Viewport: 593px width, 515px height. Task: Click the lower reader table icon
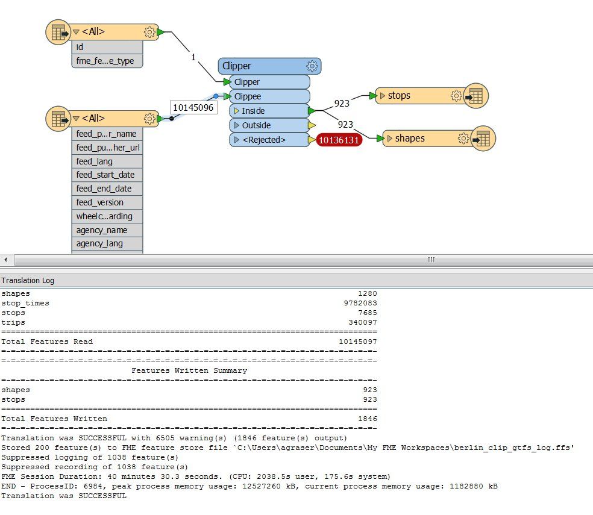pos(58,119)
